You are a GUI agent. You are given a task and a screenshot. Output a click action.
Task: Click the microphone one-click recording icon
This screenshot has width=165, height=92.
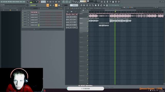click(x=107, y=2)
